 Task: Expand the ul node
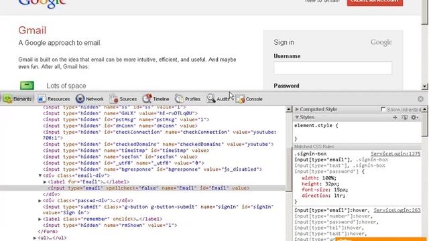(x=35, y=238)
